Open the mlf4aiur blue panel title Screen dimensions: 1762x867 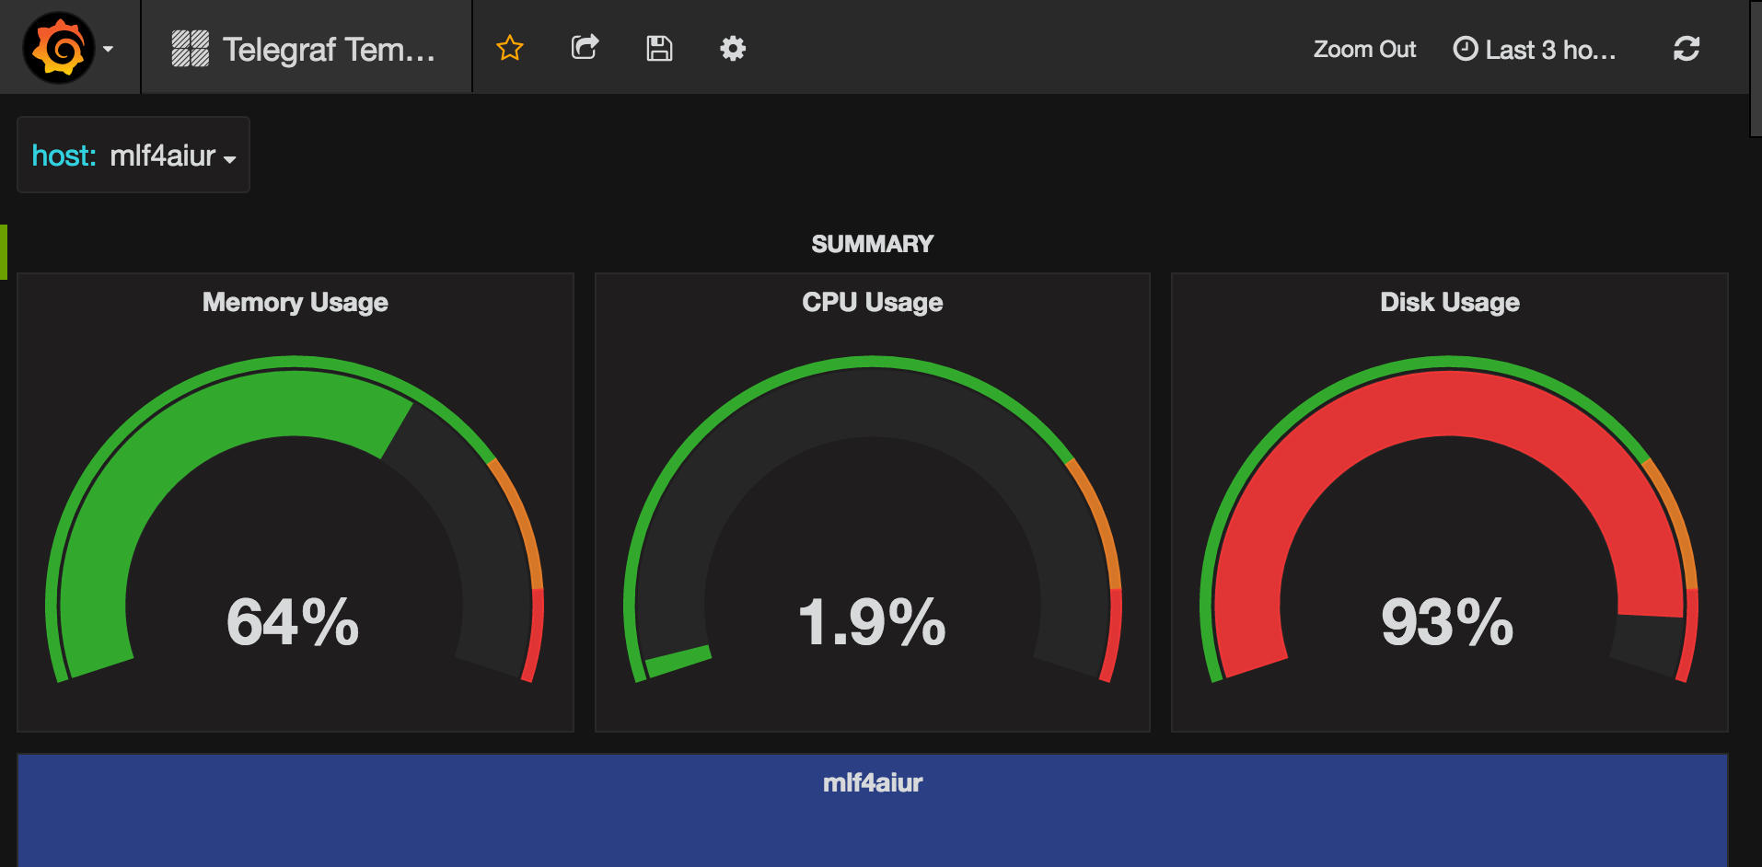coord(872,782)
